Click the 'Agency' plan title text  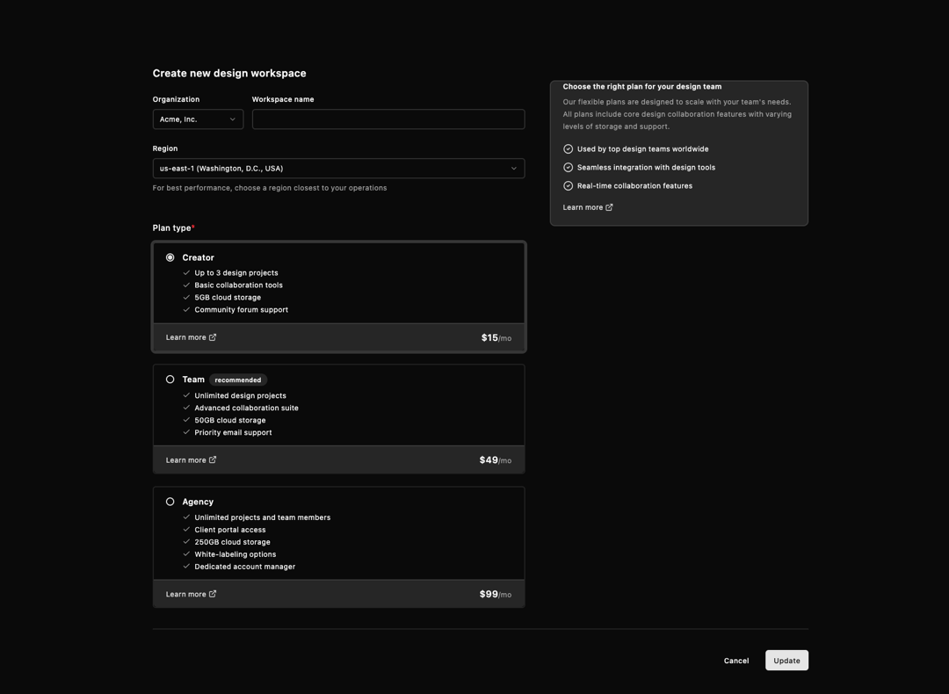pyautogui.click(x=198, y=502)
